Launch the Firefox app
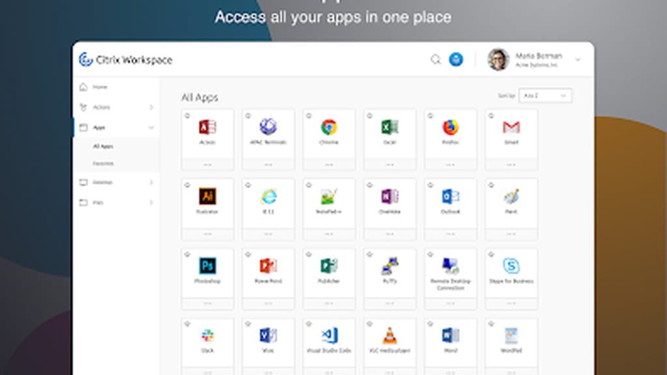Image resolution: width=667 pixels, height=375 pixels. [x=451, y=127]
